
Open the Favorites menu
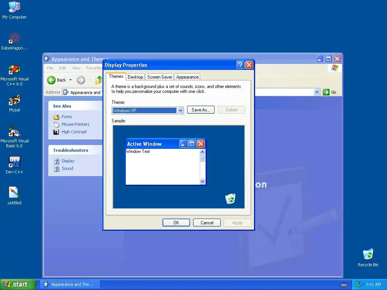[x=94, y=68]
